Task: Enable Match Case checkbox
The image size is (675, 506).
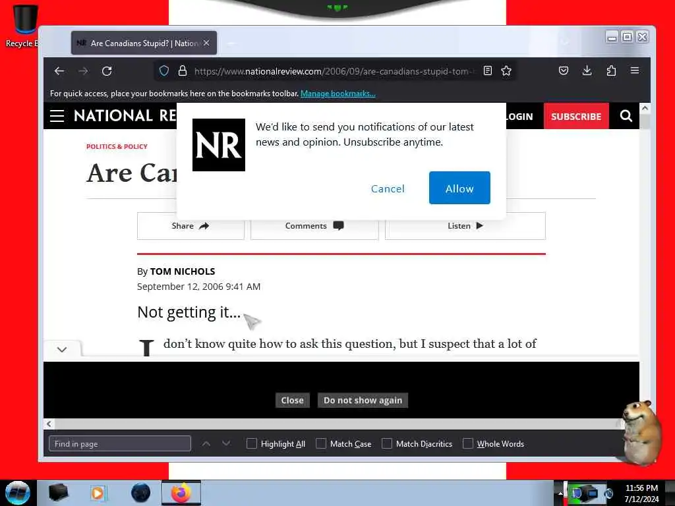Action: tap(321, 443)
